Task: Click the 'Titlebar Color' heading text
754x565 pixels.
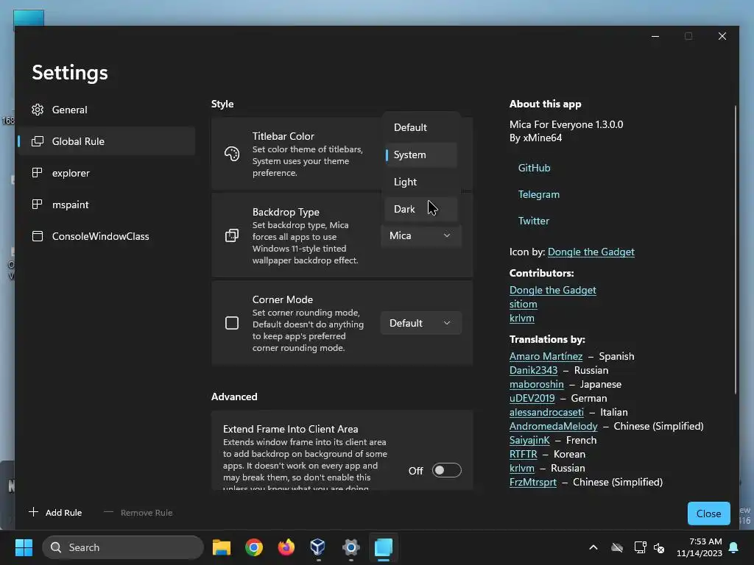Action: tap(283, 136)
